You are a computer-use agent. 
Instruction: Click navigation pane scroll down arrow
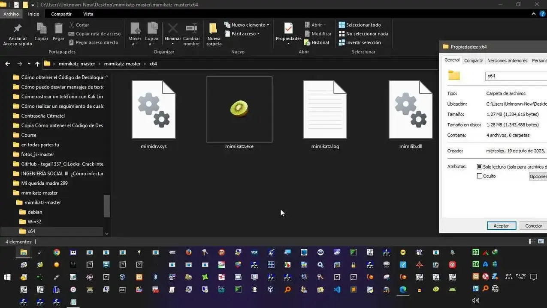[107, 234]
